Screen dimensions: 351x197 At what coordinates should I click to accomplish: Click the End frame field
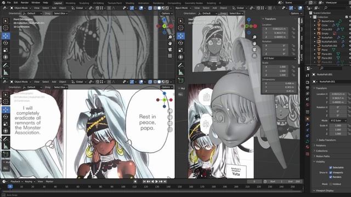[294, 182]
